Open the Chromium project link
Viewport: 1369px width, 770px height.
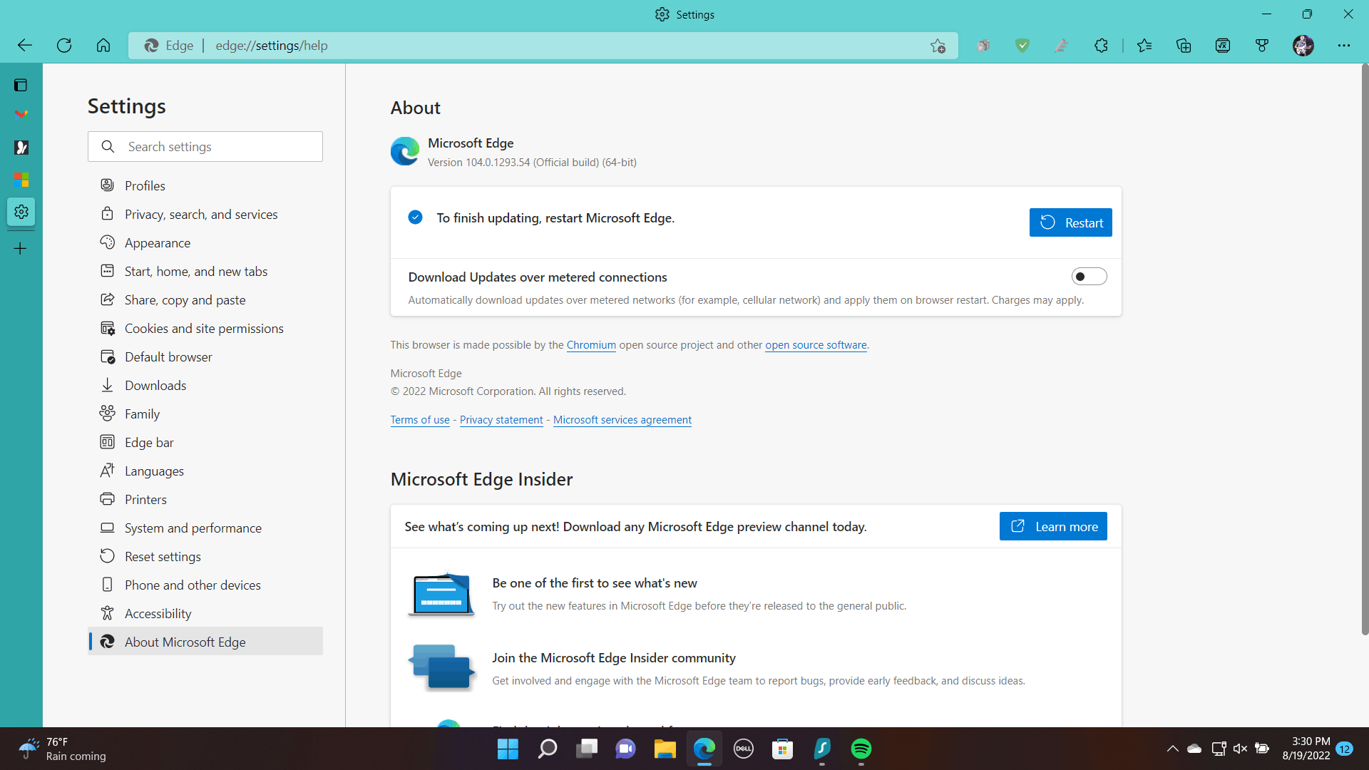tap(590, 345)
